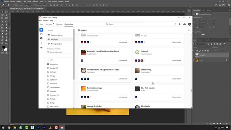Open layer filter type dropdown in Layers panel
231x130 pixels.
coord(199,44)
